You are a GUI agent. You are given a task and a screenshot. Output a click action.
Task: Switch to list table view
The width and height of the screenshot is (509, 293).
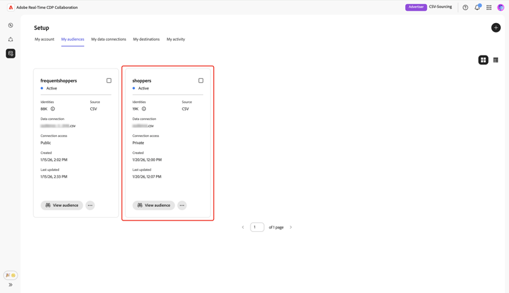[x=495, y=60]
